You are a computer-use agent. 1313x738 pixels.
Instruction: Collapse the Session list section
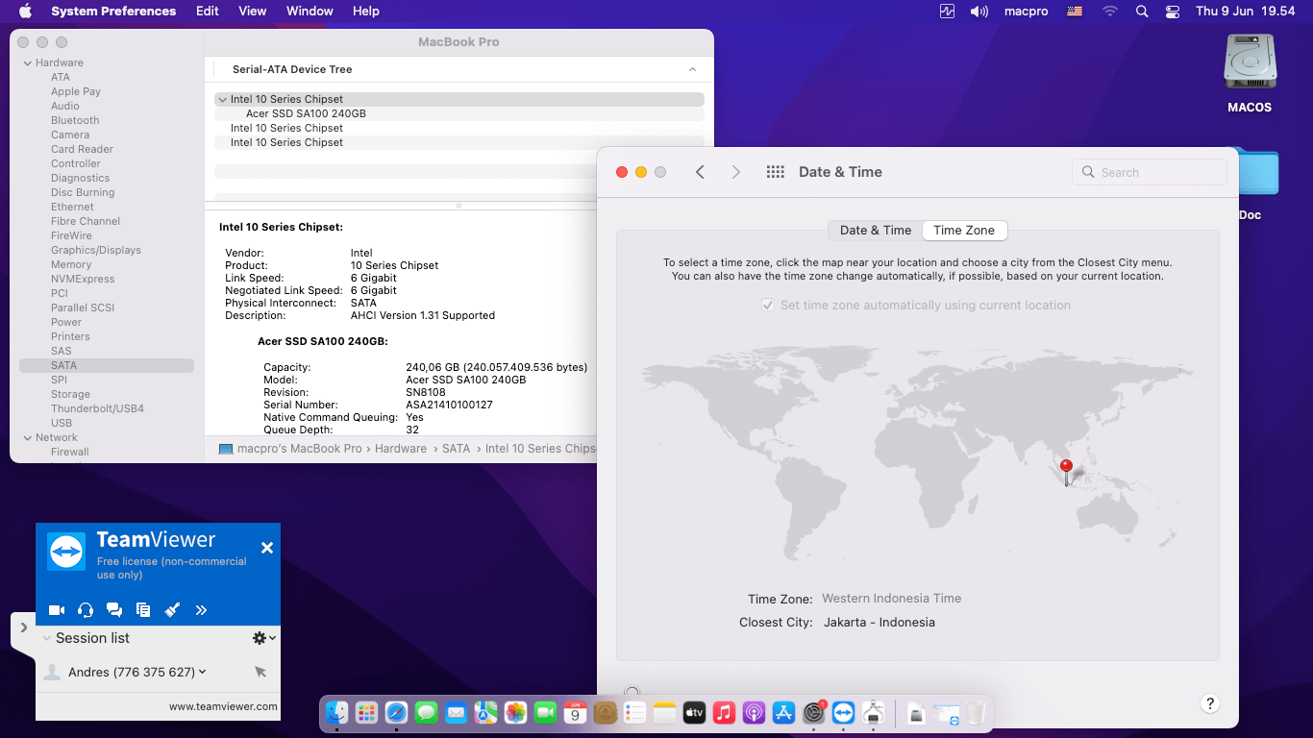46,638
